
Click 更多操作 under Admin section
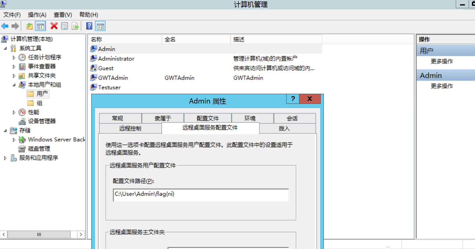(442, 86)
